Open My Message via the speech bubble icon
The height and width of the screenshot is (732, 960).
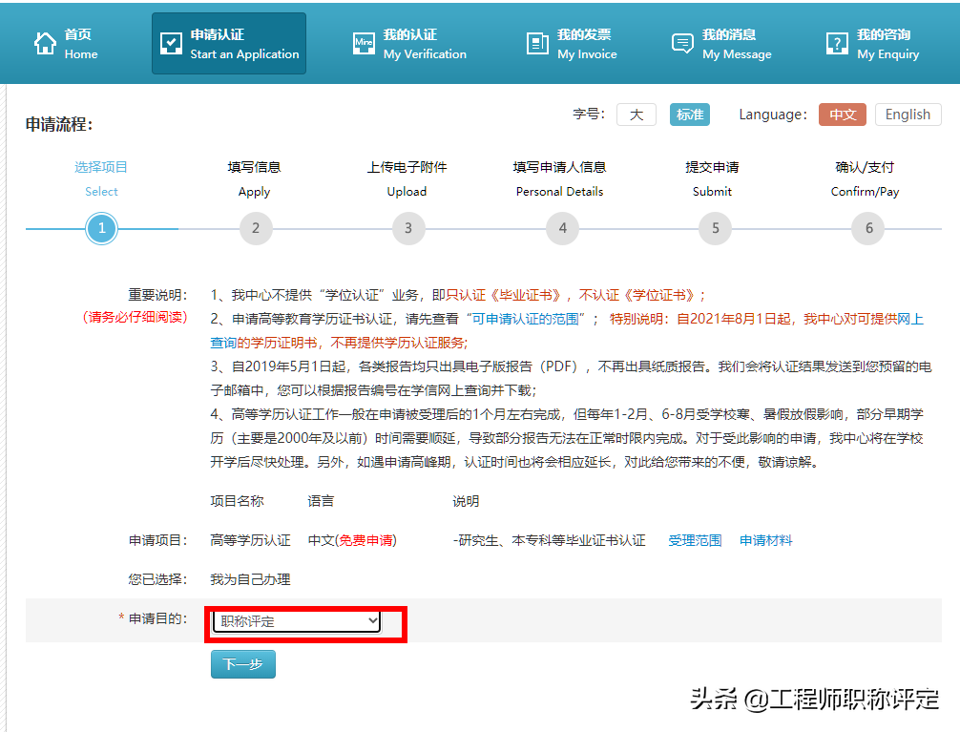(x=681, y=42)
